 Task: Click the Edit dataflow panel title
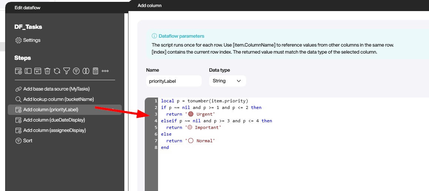tap(27, 8)
